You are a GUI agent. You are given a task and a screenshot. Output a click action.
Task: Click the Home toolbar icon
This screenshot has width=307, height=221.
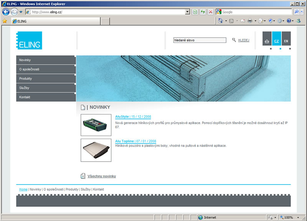pos(220,21)
